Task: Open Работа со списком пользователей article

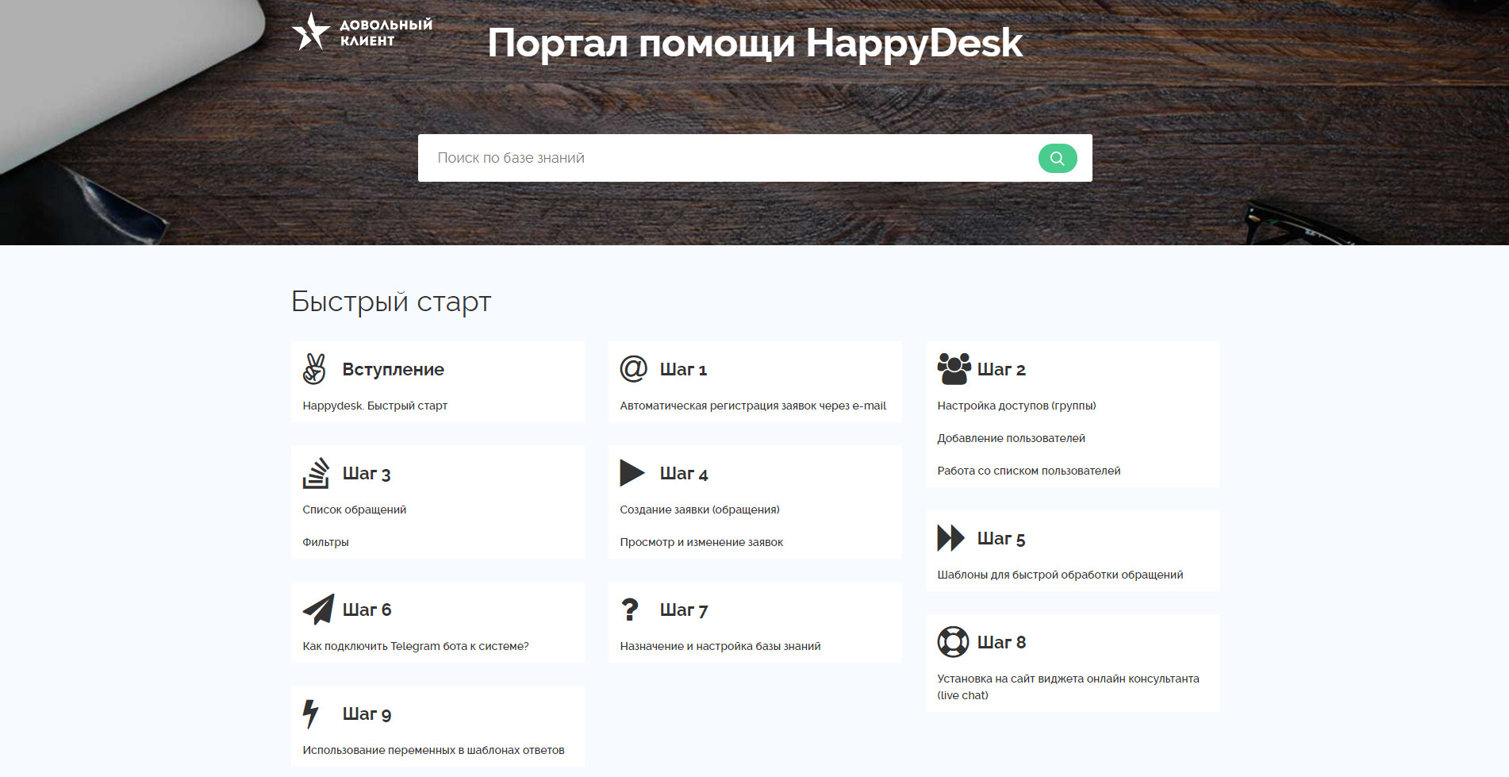Action: click(x=1028, y=471)
